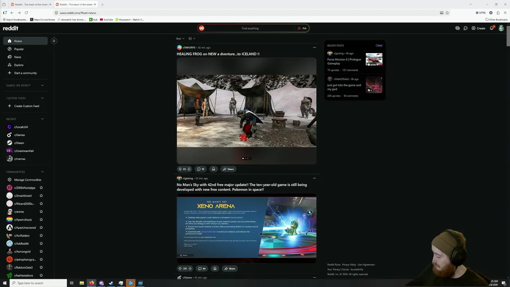Favorite r/90sand2000s with star
The image size is (510, 287).
41,204
